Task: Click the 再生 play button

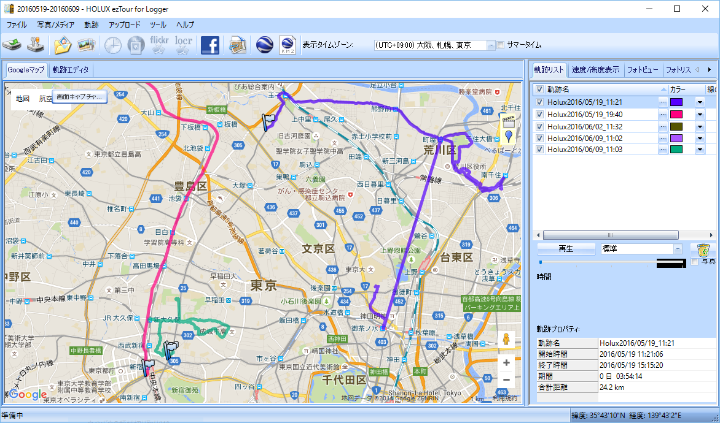Action: tap(566, 249)
